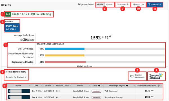Click 'Sample High School' in the 1920 score row
Viewport: 169px width, 101px height.
tap(81, 91)
